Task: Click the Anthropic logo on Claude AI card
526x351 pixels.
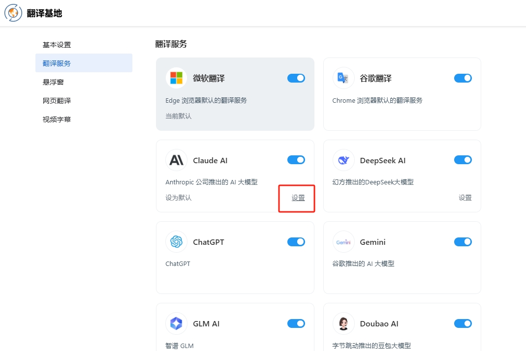Action: pyautogui.click(x=177, y=160)
